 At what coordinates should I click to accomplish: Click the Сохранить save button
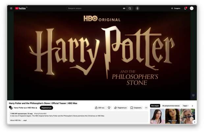[x=136, y=108]
